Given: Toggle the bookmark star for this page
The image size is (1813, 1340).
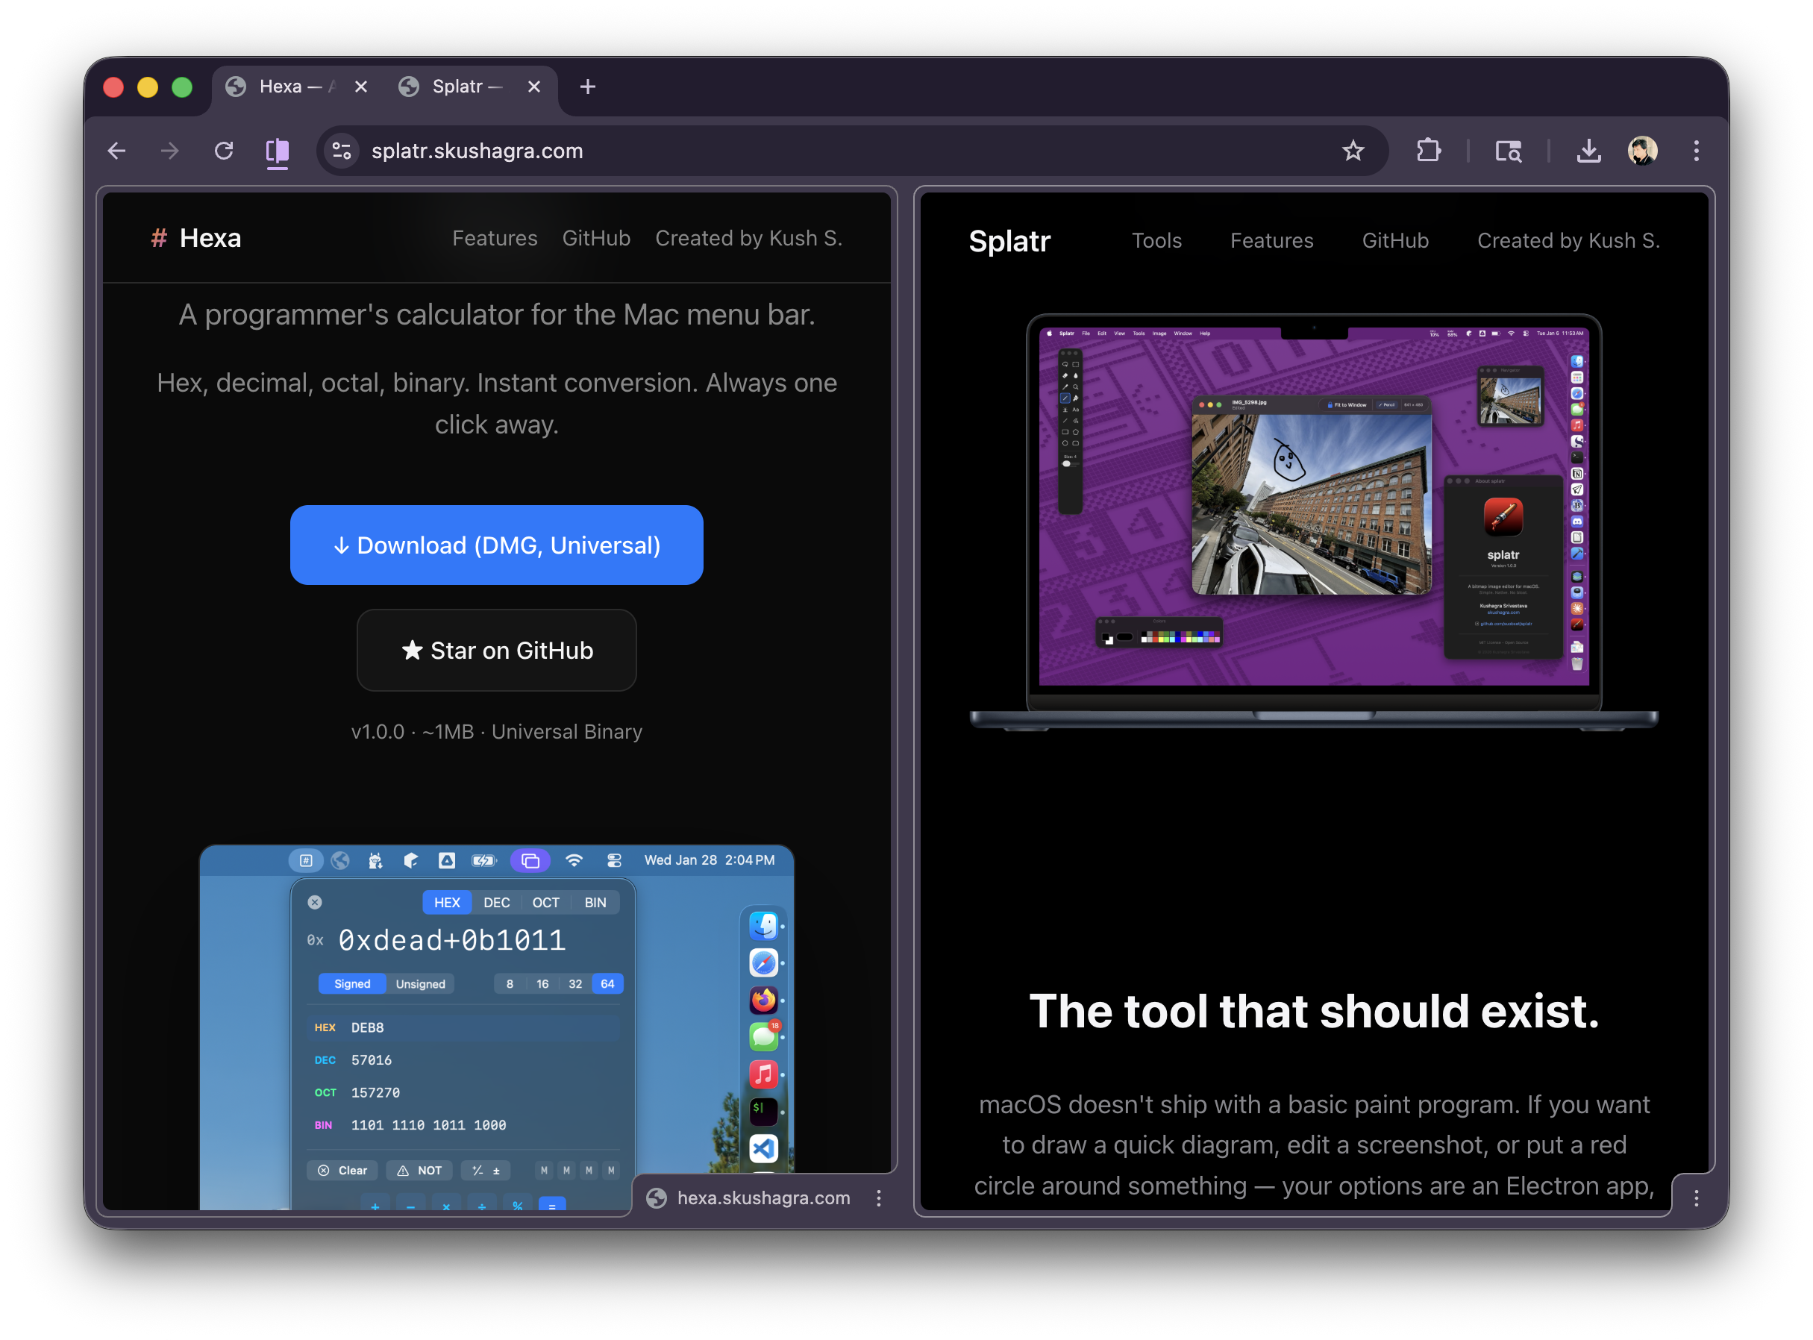Looking at the screenshot, I should (x=1353, y=151).
